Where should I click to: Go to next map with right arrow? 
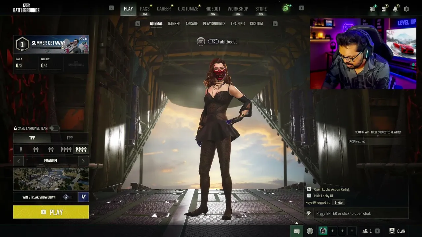click(83, 161)
